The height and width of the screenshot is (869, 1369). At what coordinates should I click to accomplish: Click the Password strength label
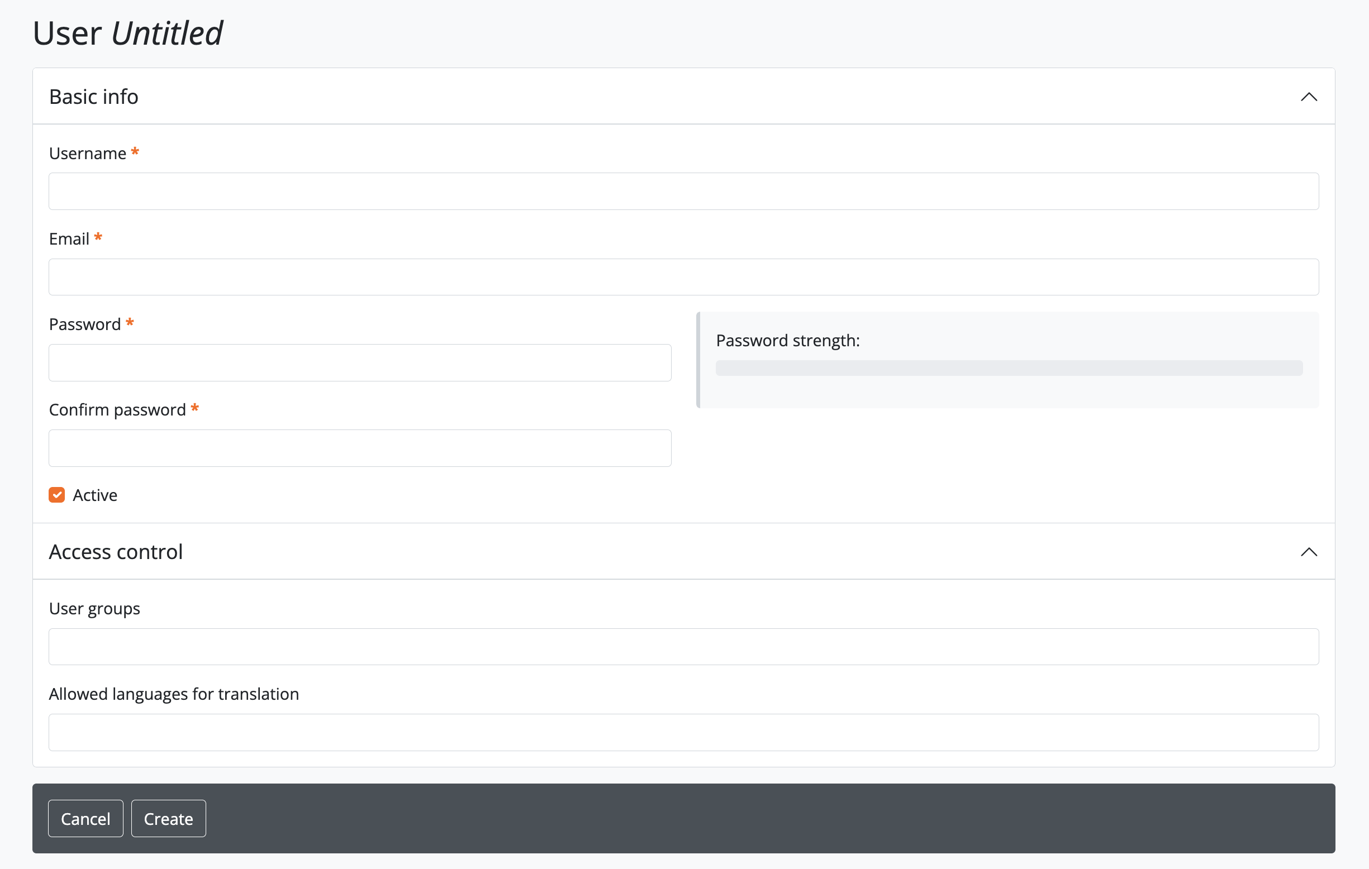click(x=788, y=340)
